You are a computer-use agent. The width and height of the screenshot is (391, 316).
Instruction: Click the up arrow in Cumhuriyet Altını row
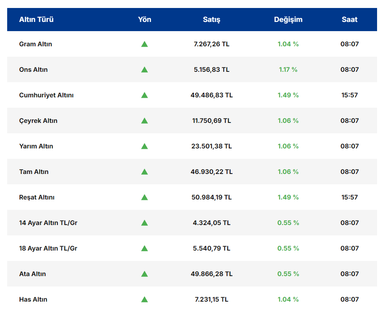144,95
